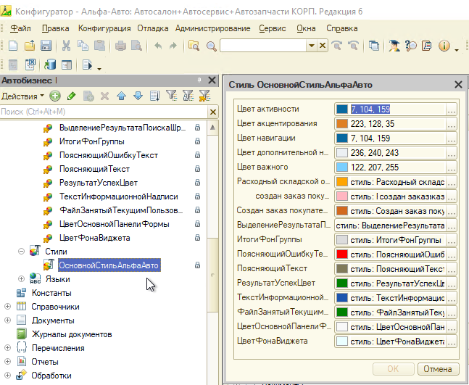
Task: Open the Сервис menu
Action: [x=272, y=28]
